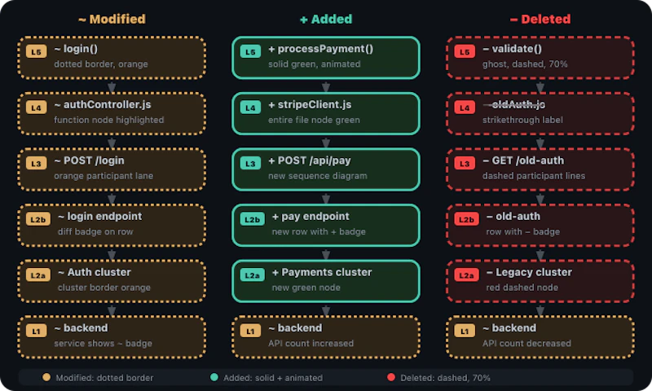Click the orange L3 badge on POST /login
This screenshot has height=391, width=652.
[x=36, y=163]
